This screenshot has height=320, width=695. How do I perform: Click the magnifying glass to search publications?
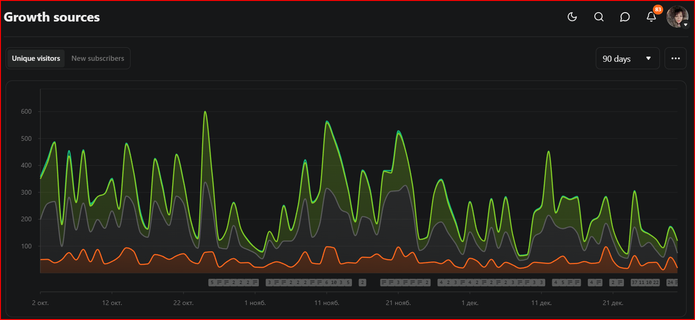coord(599,17)
